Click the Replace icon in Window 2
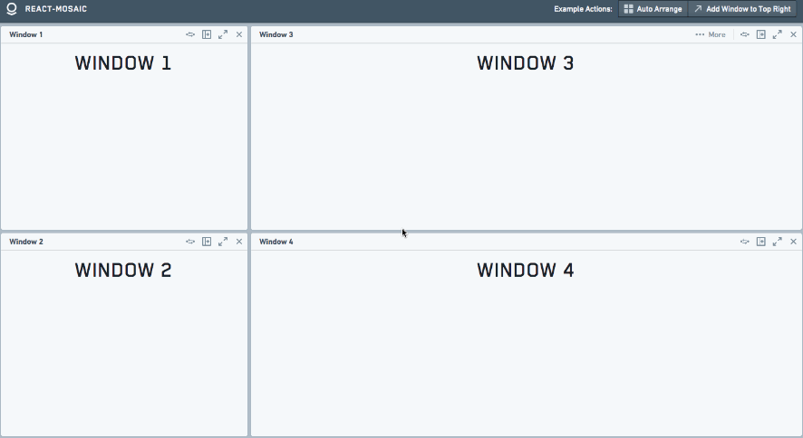803x438 pixels. coord(190,242)
